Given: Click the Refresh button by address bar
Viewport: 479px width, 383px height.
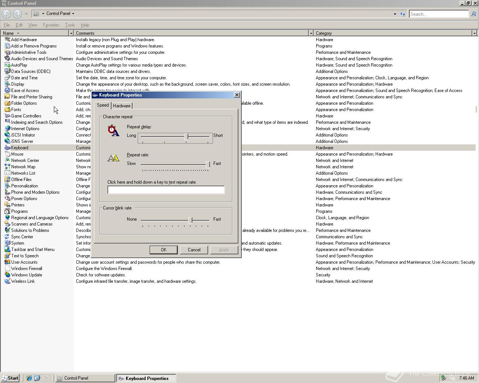Looking at the screenshot, I should [x=403, y=14].
